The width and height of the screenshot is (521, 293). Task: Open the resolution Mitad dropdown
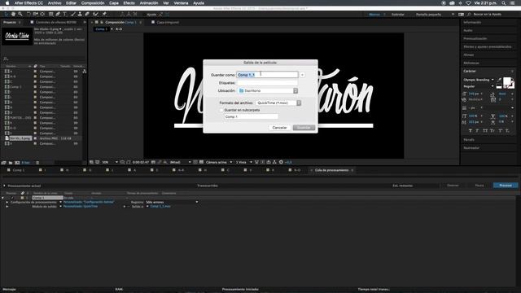(180, 162)
